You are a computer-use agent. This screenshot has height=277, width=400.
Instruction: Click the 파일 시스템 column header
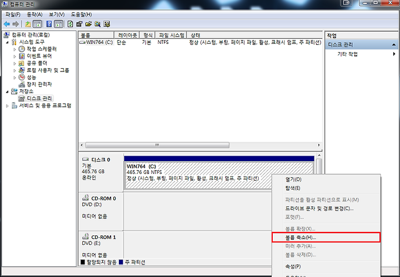click(171, 35)
